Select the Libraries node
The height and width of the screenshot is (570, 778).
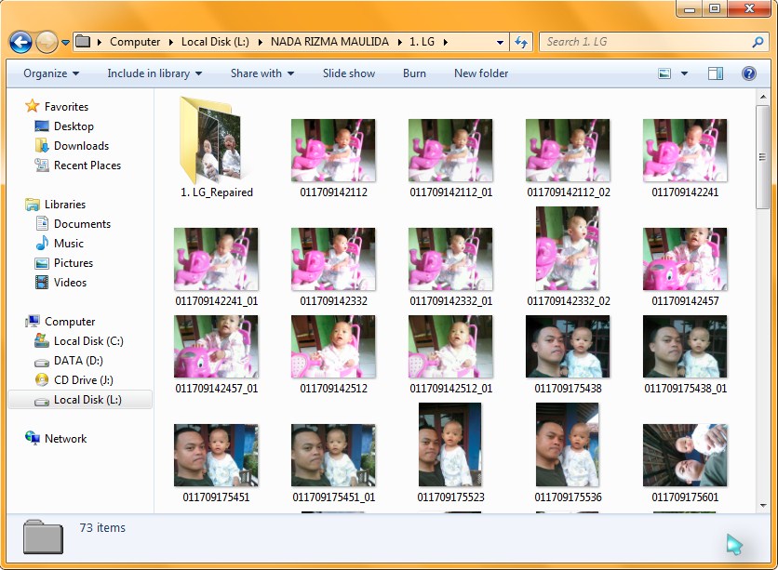tap(64, 205)
